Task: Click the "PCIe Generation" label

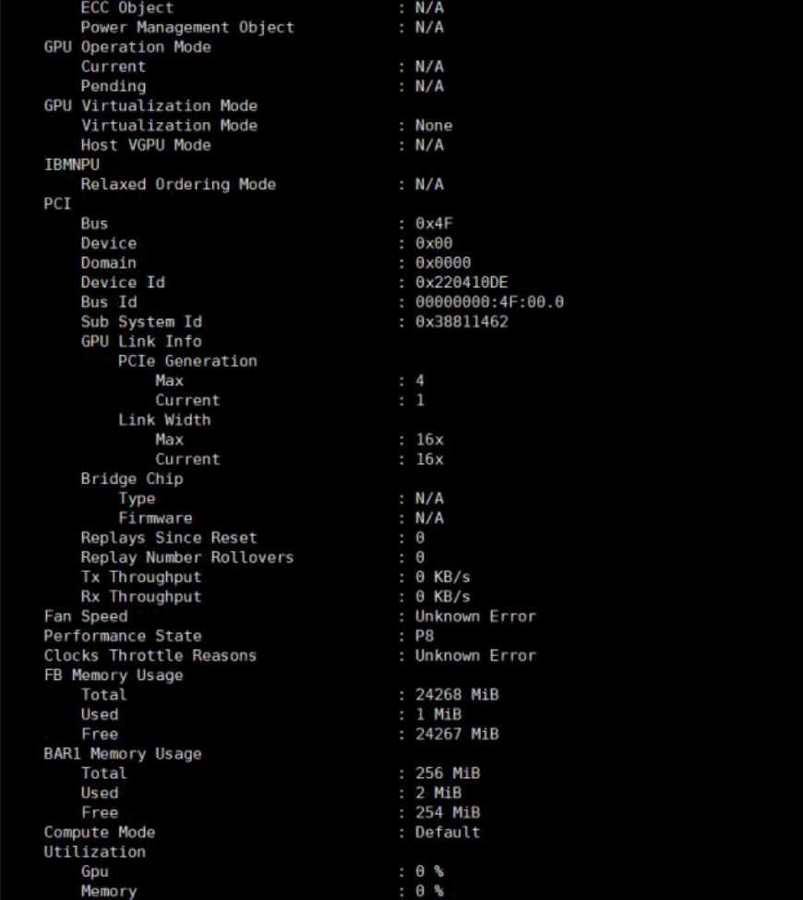Action: 187,361
